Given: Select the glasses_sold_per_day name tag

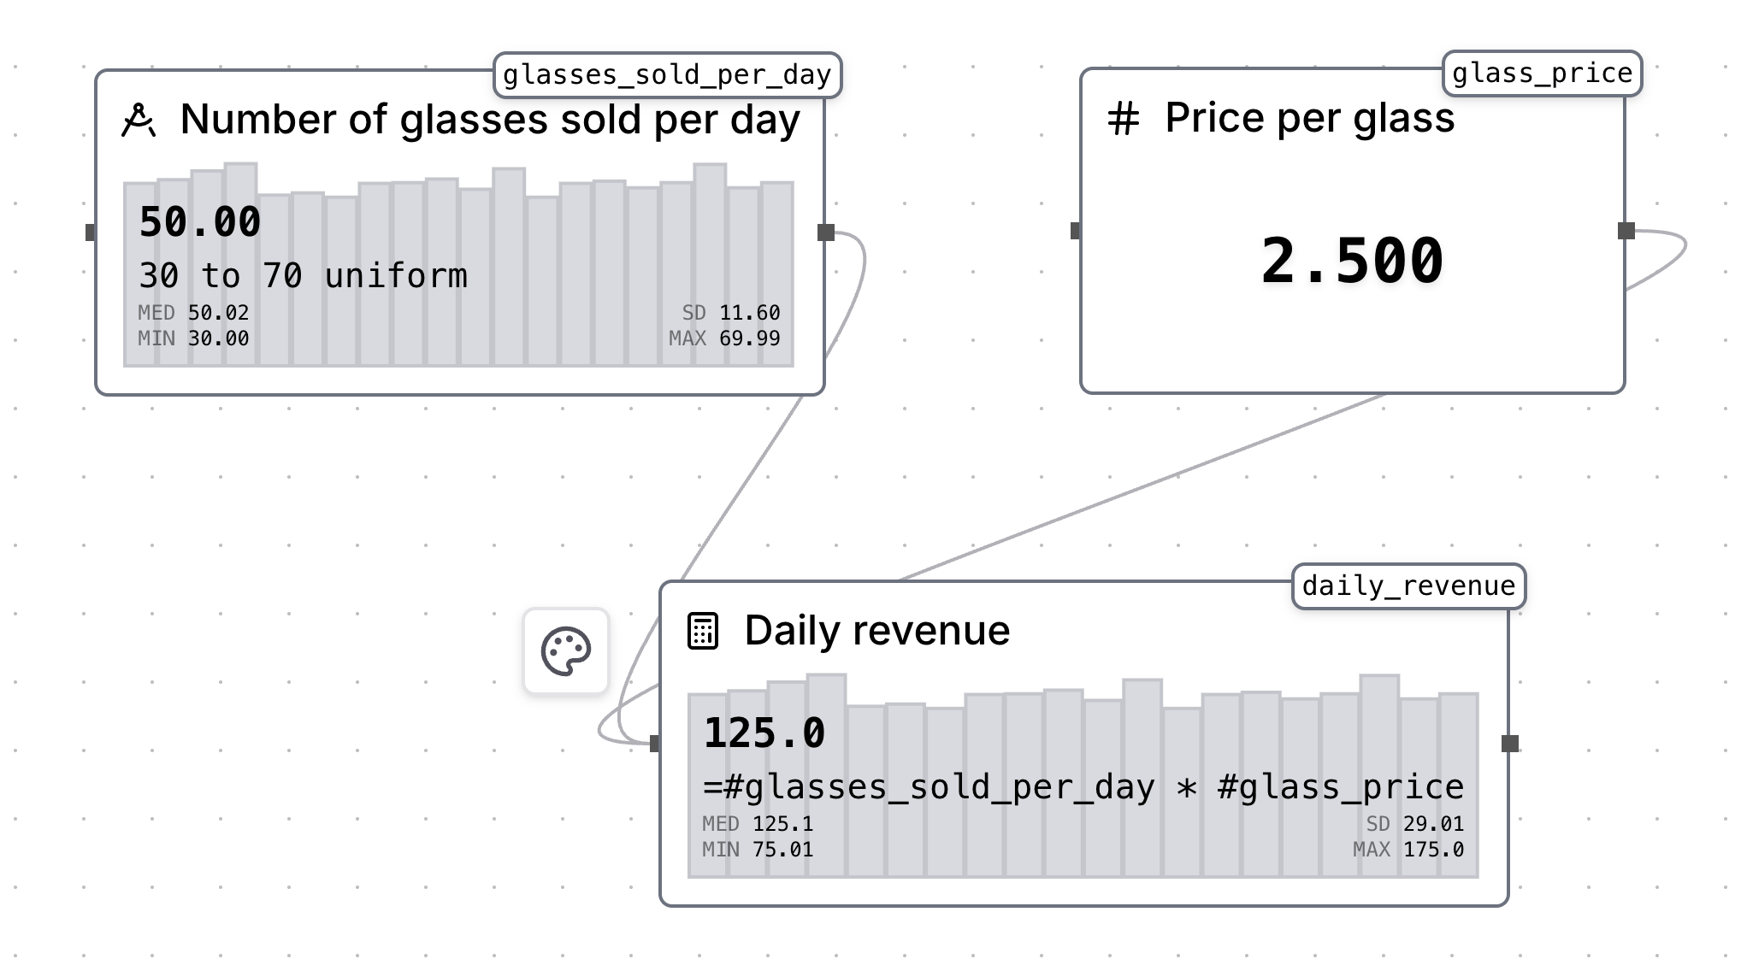Looking at the screenshot, I should pos(669,74).
